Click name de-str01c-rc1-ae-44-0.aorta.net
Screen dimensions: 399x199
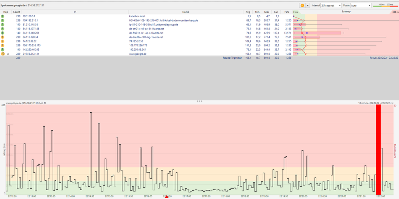click(146, 28)
